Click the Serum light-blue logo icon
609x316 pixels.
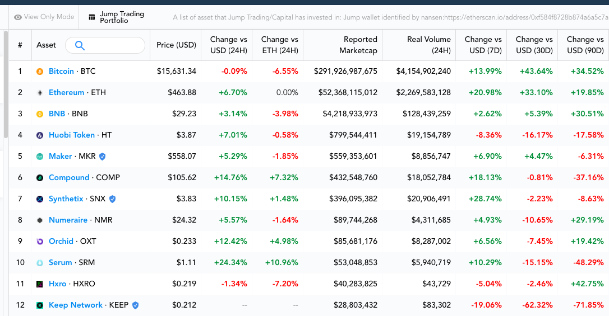click(x=40, y=263)
